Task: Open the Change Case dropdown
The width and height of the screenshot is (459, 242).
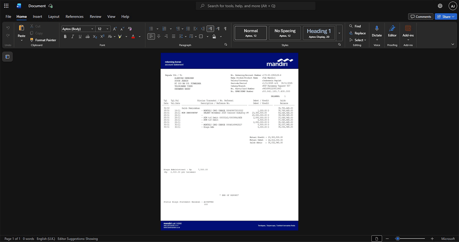Action: pos(112,36)
